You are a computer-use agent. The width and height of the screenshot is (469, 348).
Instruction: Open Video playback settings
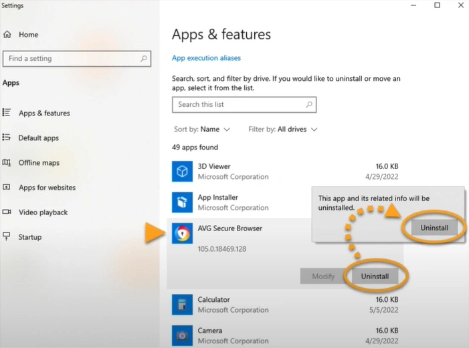[x=43, y=212]
